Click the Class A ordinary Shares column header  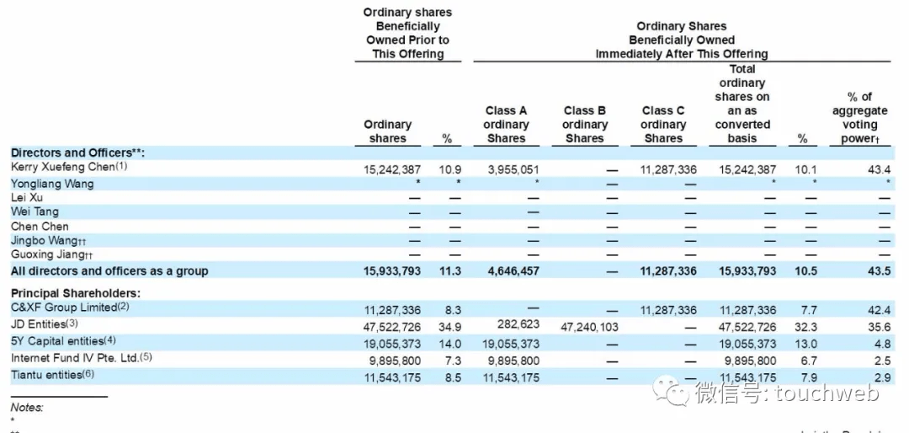[x=506, y=124]
